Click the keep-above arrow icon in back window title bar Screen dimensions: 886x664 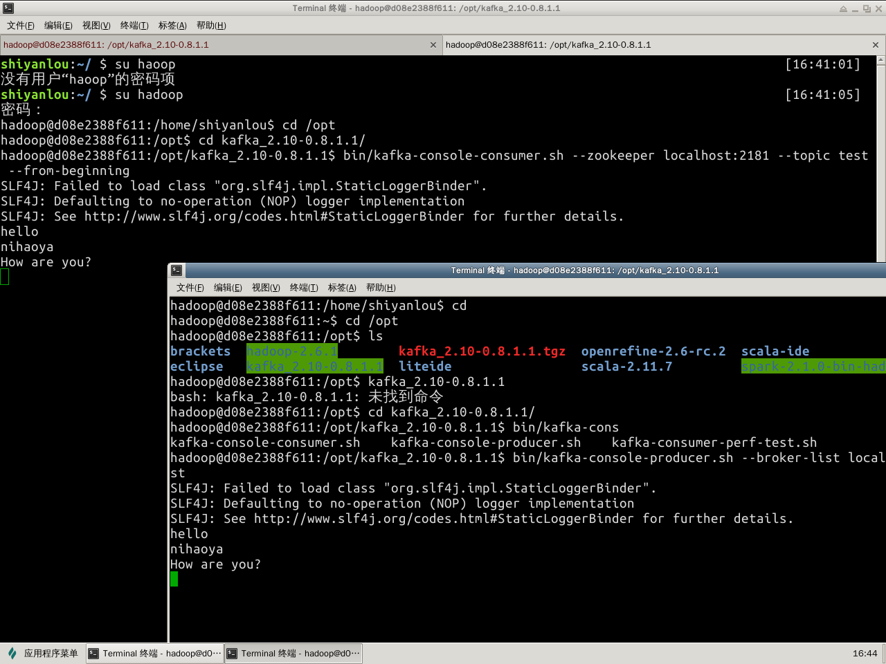click(x=843, y=9)
